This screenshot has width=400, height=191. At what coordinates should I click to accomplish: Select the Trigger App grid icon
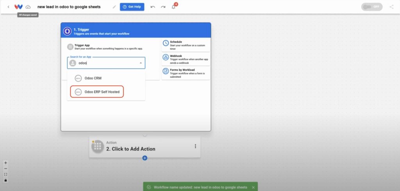point(70,47)
